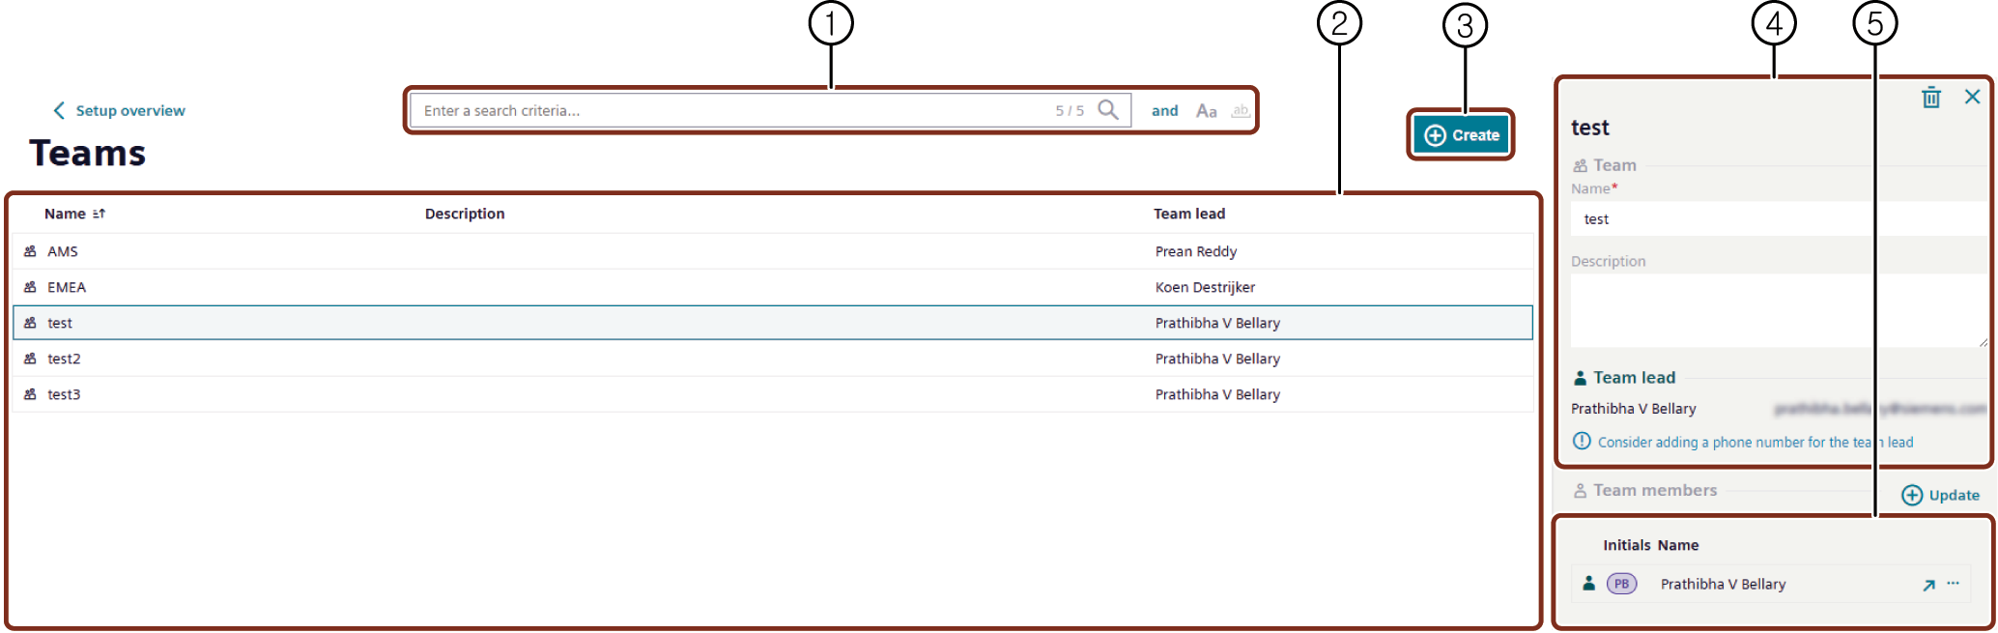1998x633 pixels.
Task: Click the team icon beside EMEA
Action: [x=30, y=287]
